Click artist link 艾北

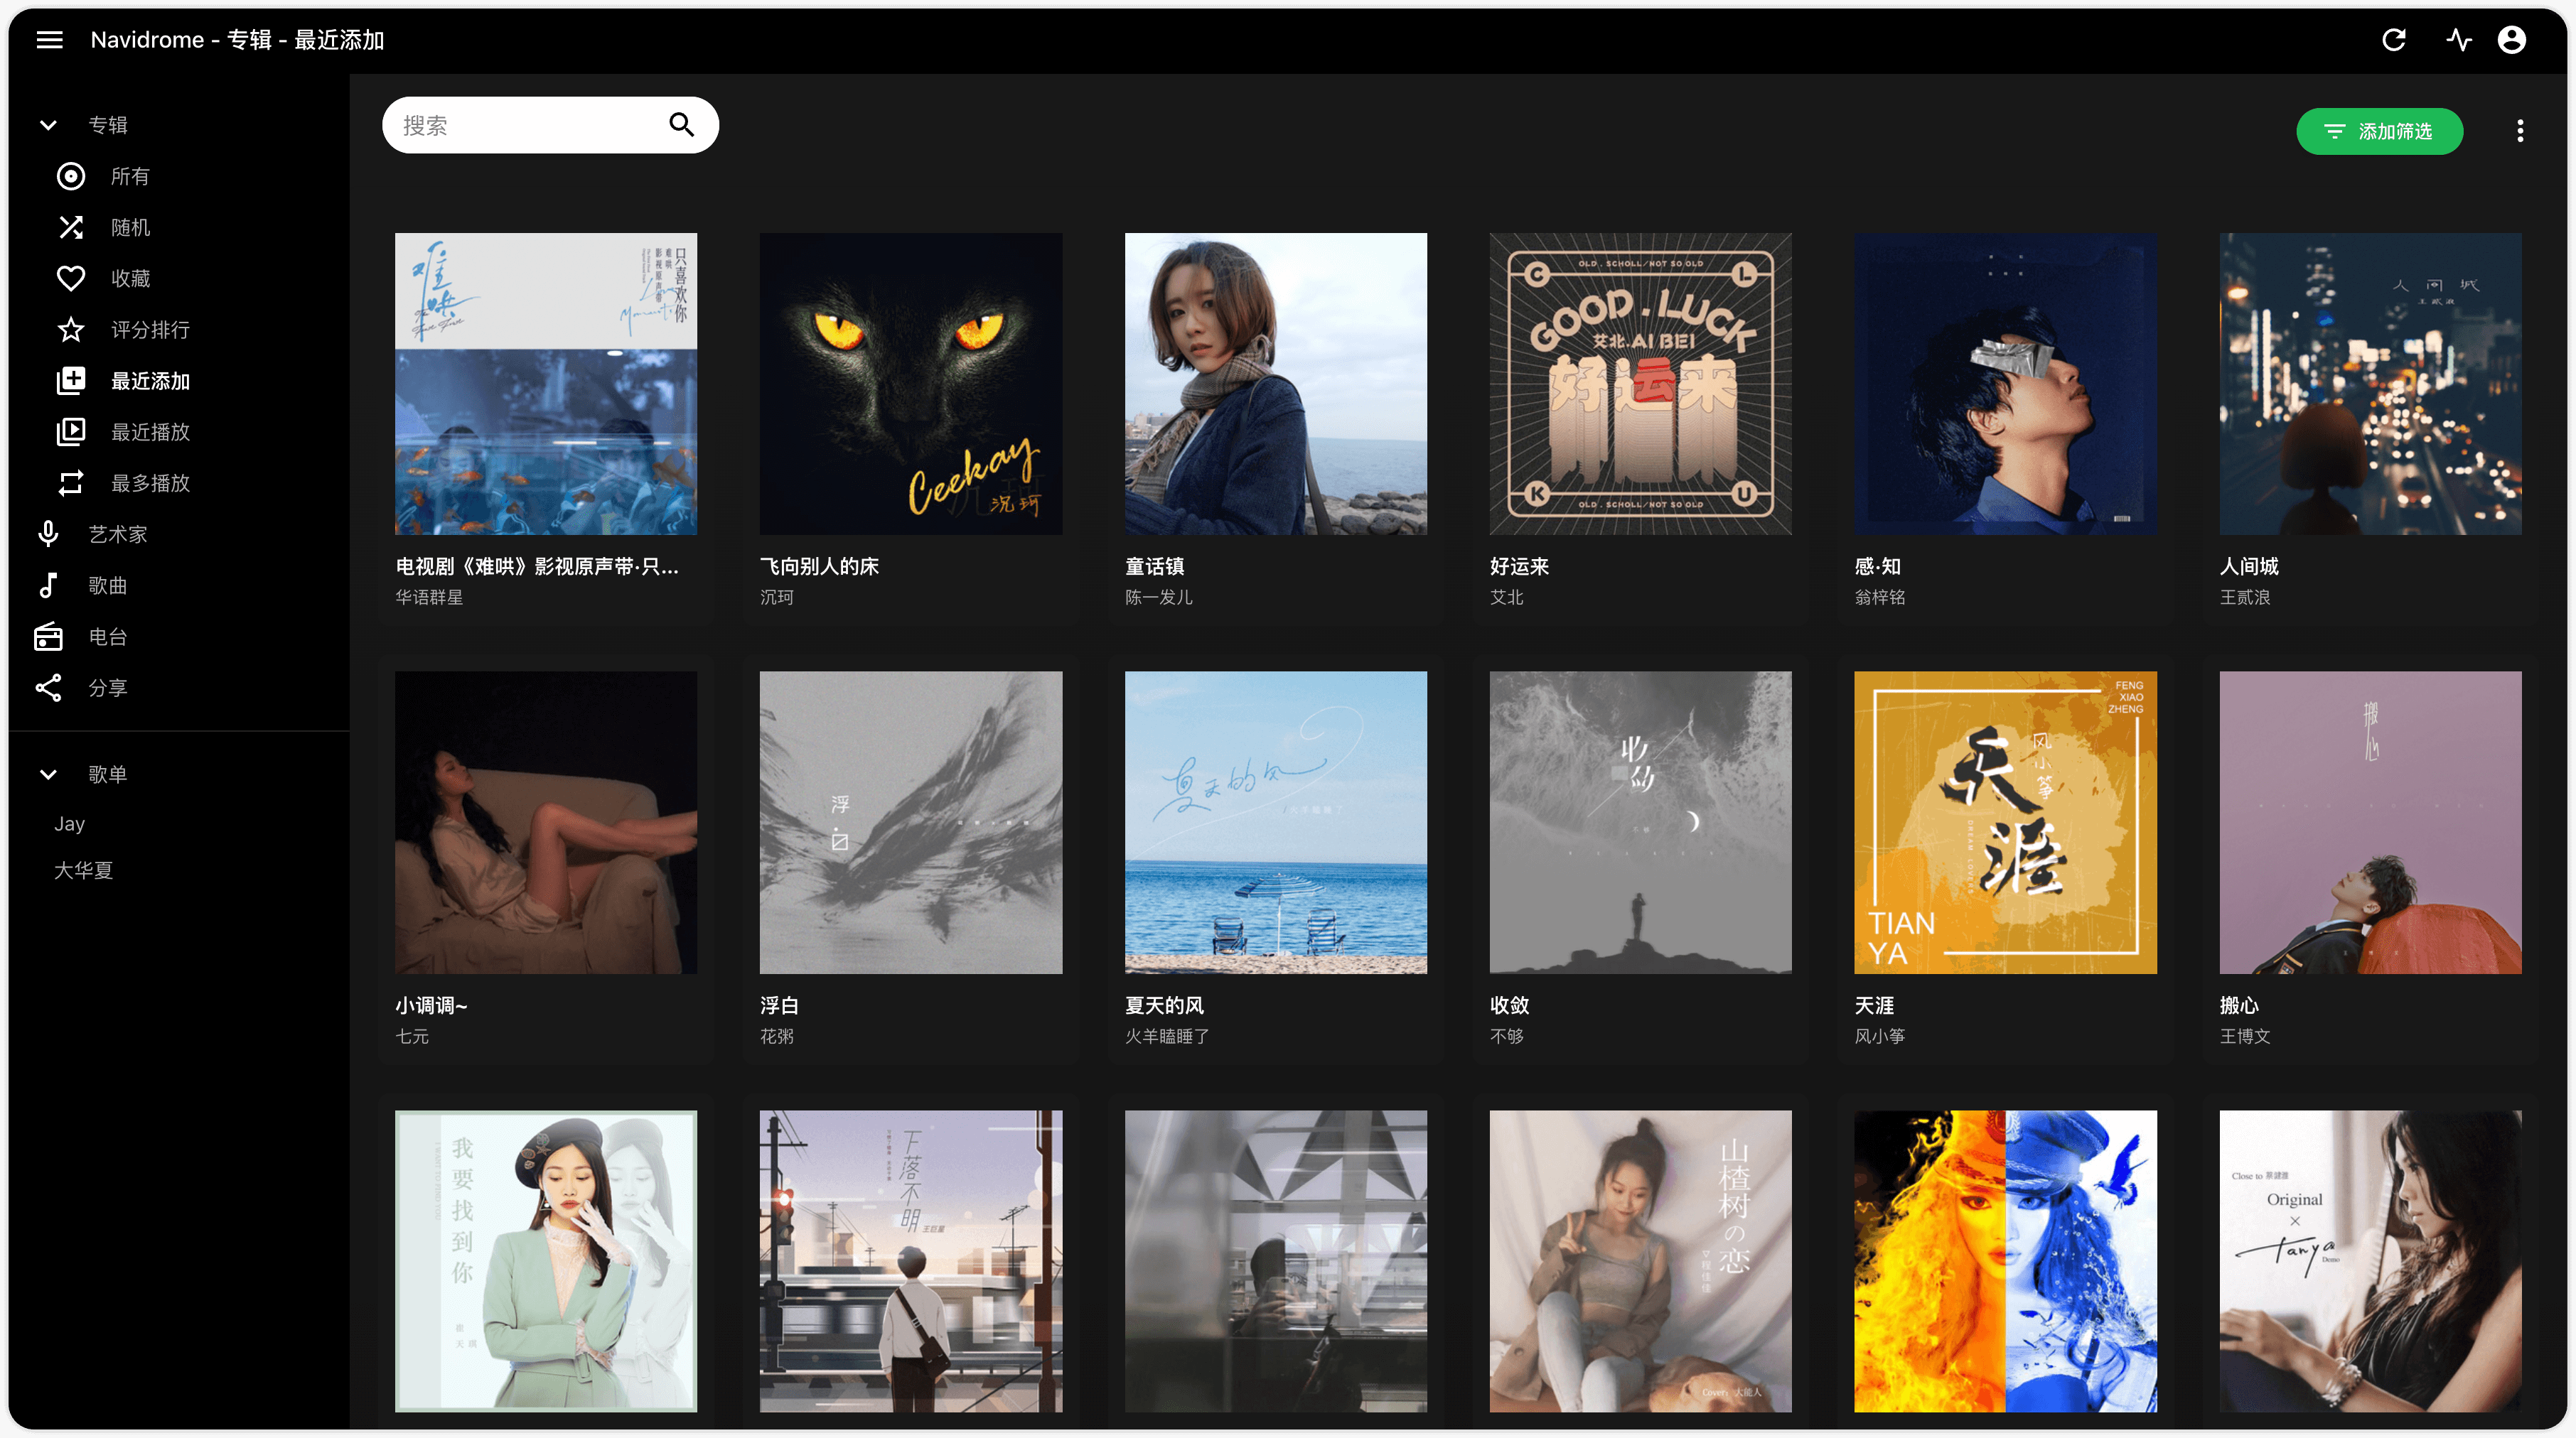[1506, 598]
